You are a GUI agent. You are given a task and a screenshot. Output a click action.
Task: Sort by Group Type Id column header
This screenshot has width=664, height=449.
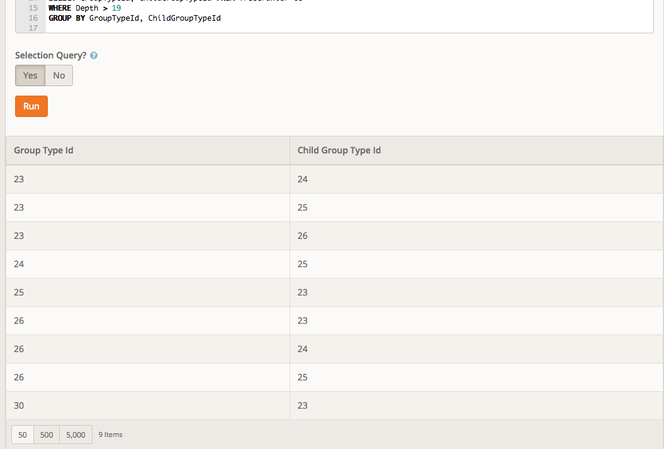click(x=44, y=151)
